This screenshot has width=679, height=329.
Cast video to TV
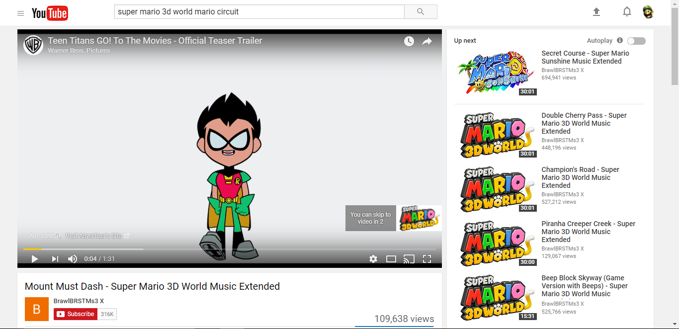(x=409, y=259)
